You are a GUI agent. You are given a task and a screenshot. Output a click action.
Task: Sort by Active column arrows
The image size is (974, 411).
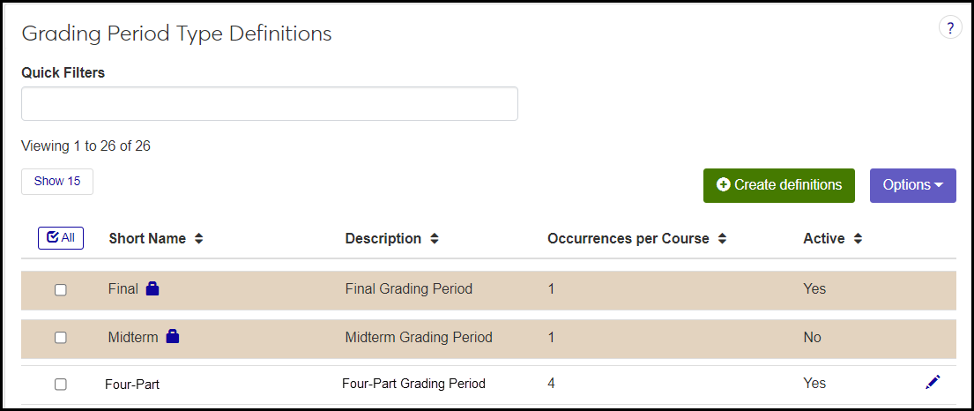[x=858, y=239]
